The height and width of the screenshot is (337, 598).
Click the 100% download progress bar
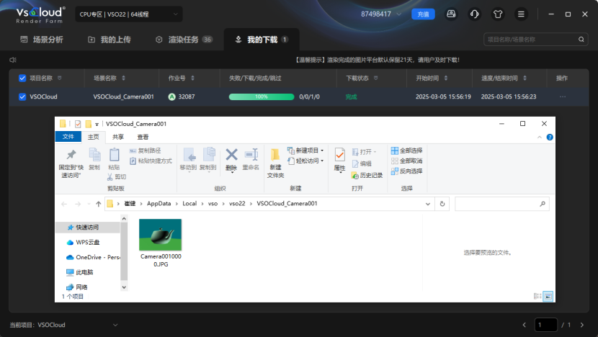pyautogui.click(x=262, y=96)
